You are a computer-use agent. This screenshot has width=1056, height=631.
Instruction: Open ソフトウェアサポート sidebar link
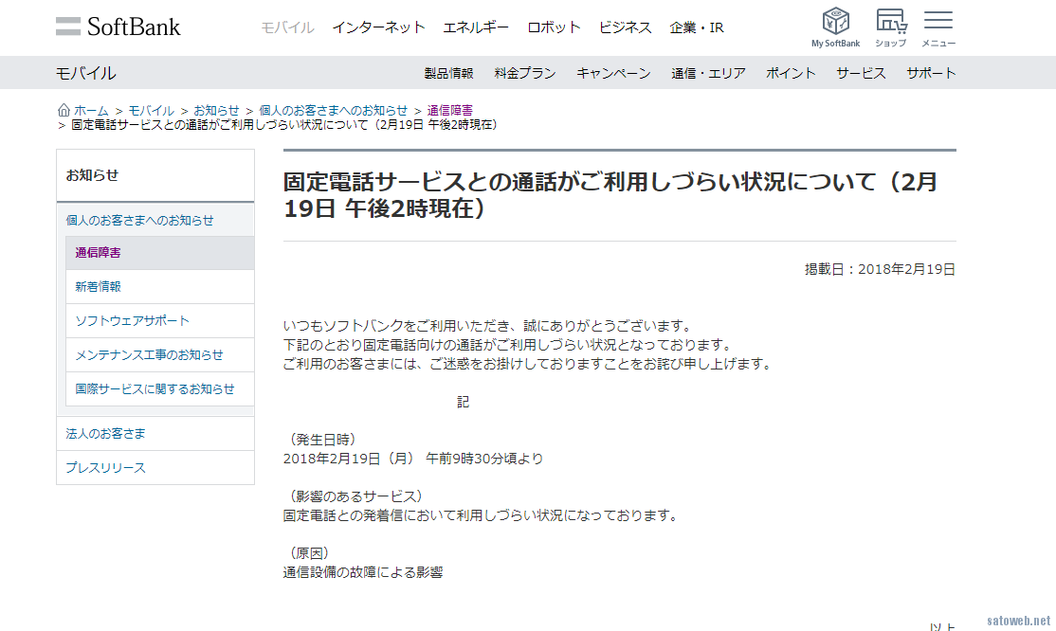point(133,320)
